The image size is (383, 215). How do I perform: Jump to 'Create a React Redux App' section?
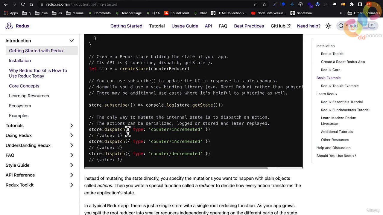pos(343,62)
